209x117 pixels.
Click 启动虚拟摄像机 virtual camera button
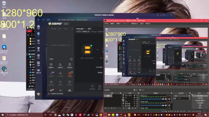click(x=200, y=101)
